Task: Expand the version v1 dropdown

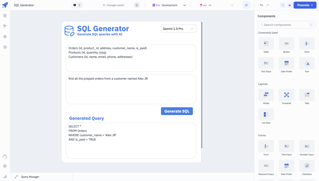Action: 232,5
